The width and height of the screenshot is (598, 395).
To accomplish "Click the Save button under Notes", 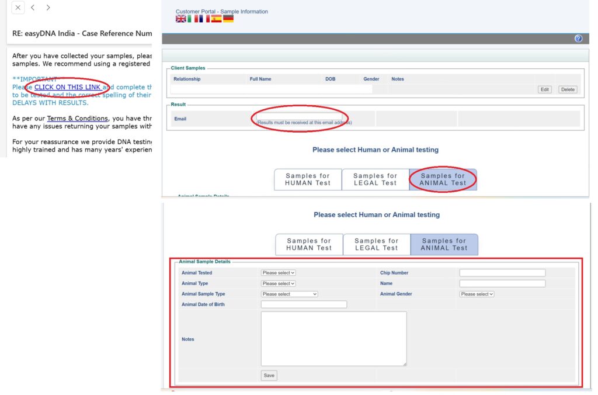I will (269, 376).
